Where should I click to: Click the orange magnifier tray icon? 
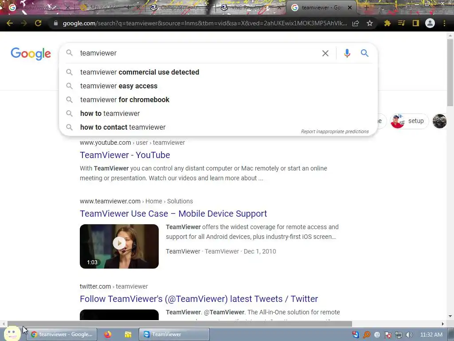[x=366, y=335]
